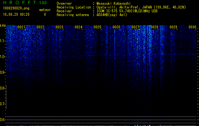Click the 0.8 kHz axis label
Viewport: 199px width, 126px height.
2,88
